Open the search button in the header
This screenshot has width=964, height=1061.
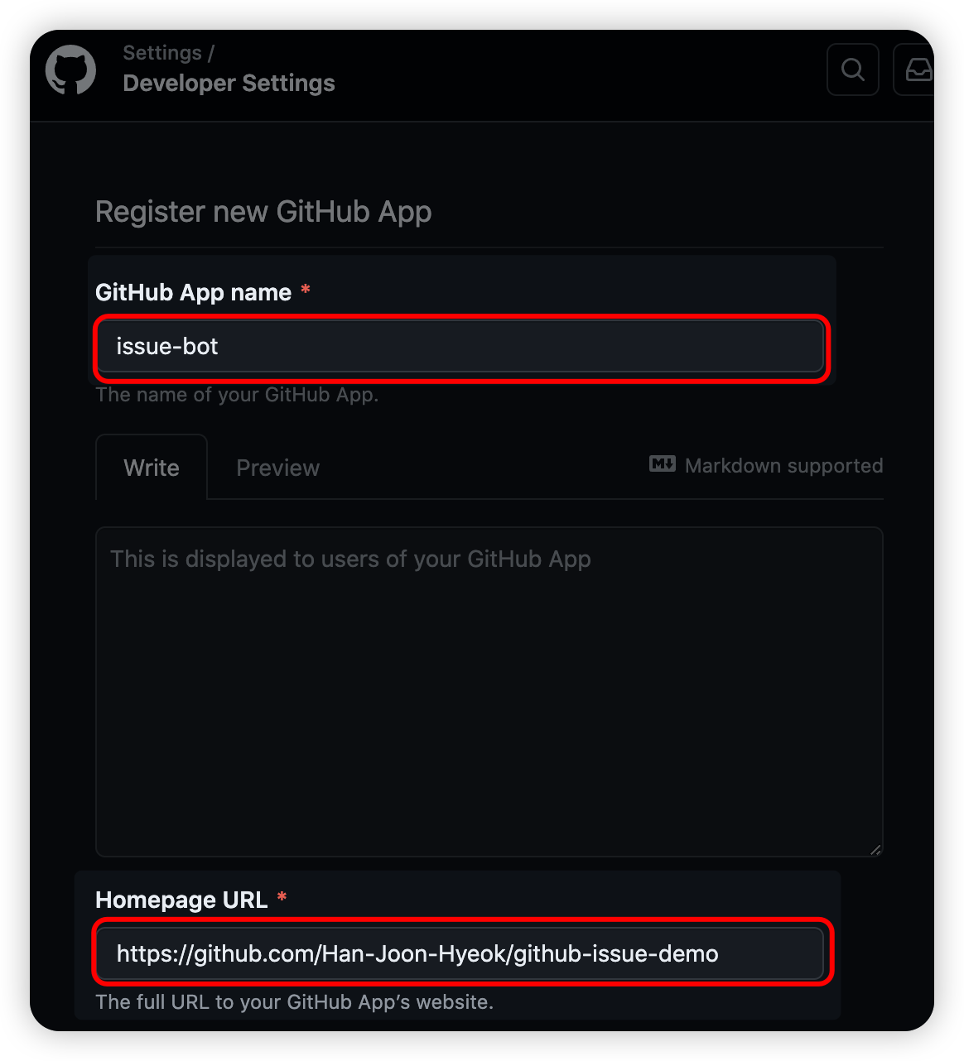852,70
